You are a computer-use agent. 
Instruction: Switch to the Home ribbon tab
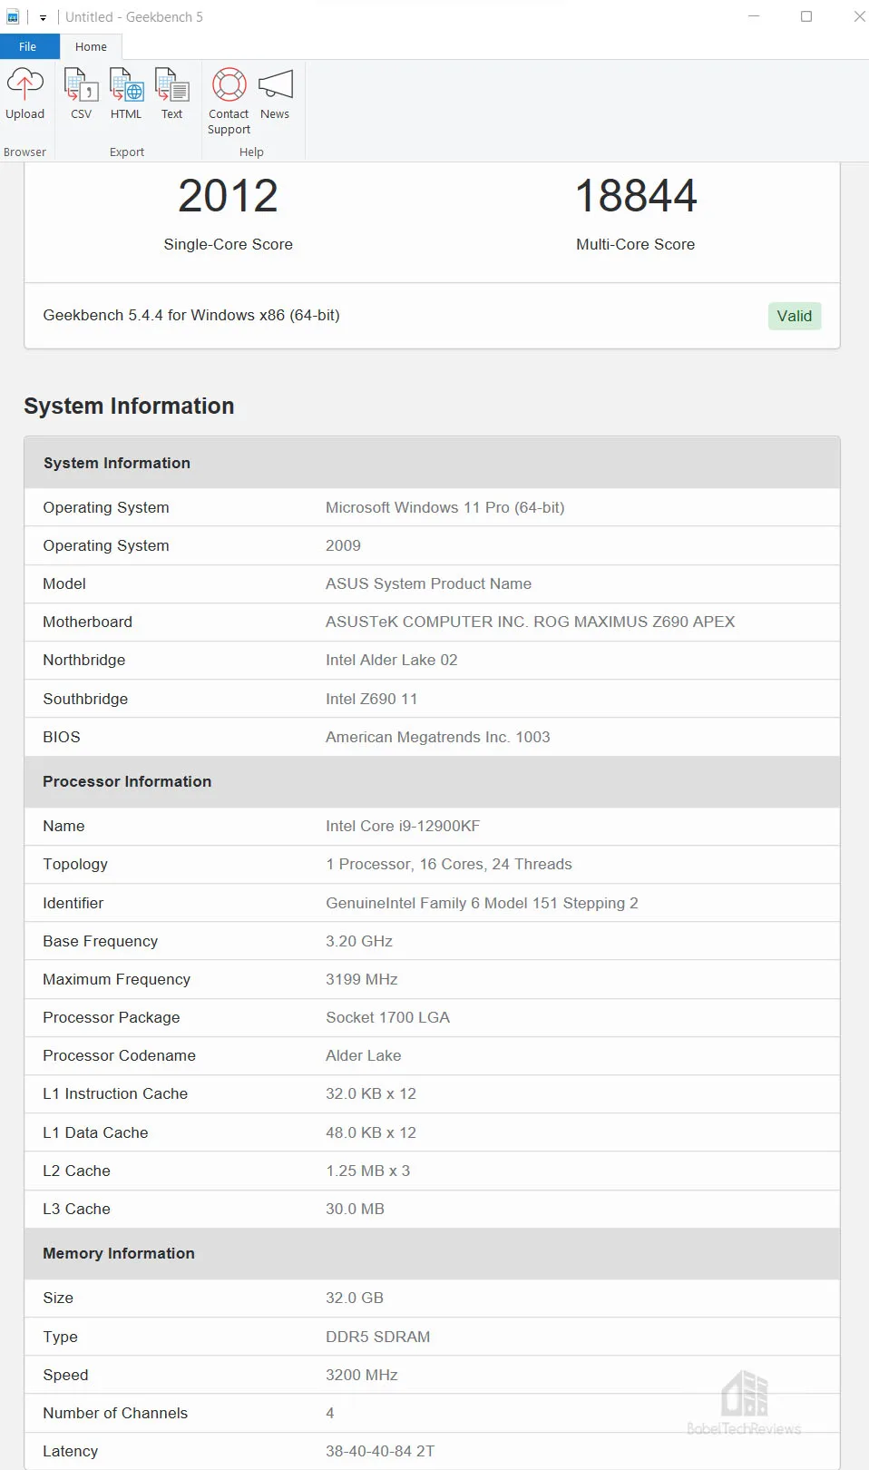(x=91, y=46)
